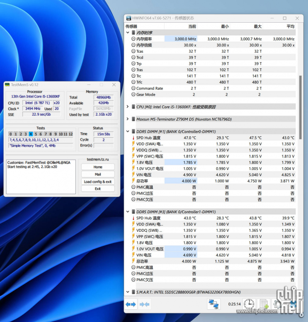Collapse the S.M.A.R.T. INTEL SSD group
The height and width of the screenshot is (322, 308).
point(128,292)
